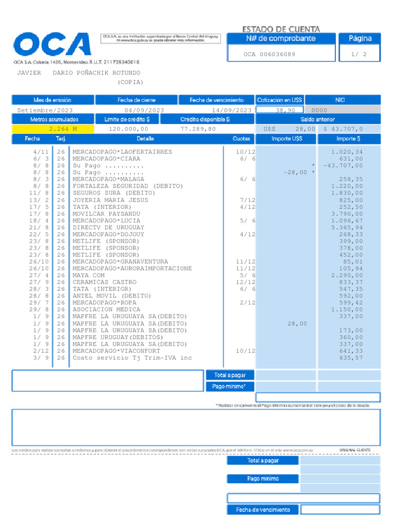The height and width of the screenshot is (525, 394).
Task: Select the DIRECTV DE URUGUAY entry
Action: pyautogui.click(x=108, y=228)
